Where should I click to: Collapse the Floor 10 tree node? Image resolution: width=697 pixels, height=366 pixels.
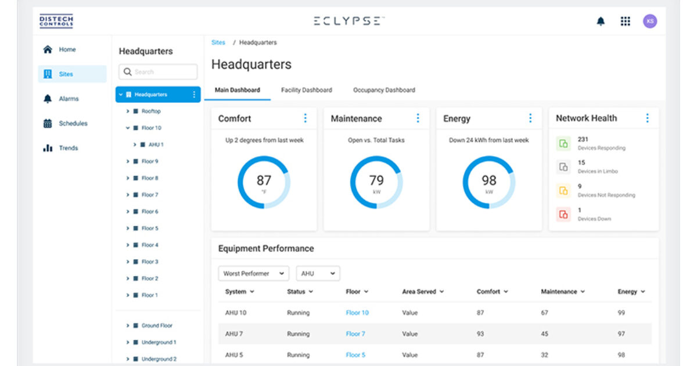[x=127, y=127]
